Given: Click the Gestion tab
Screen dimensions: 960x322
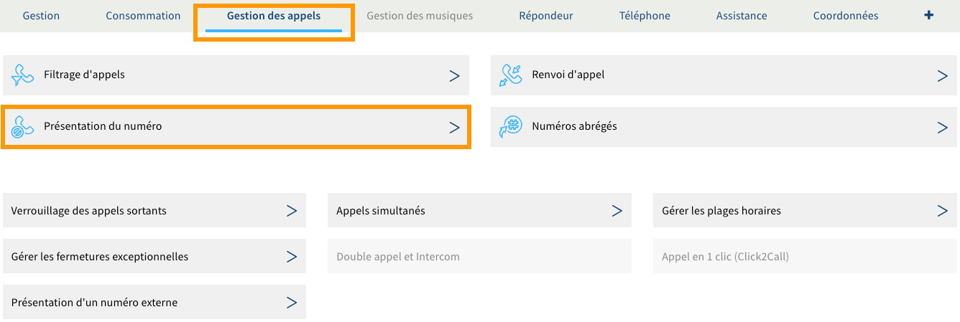Looking at the screenshot, I should (41, 16).
